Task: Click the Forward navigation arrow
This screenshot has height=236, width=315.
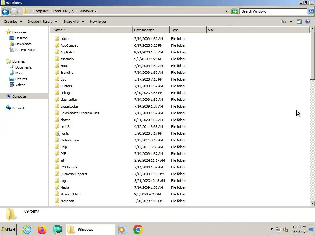Action: (14, 11)
